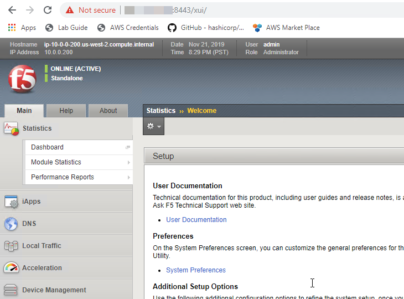Click the Acceleration gauge icon
Viewport: 404px width, 299px height.
(x=11, y=268)
